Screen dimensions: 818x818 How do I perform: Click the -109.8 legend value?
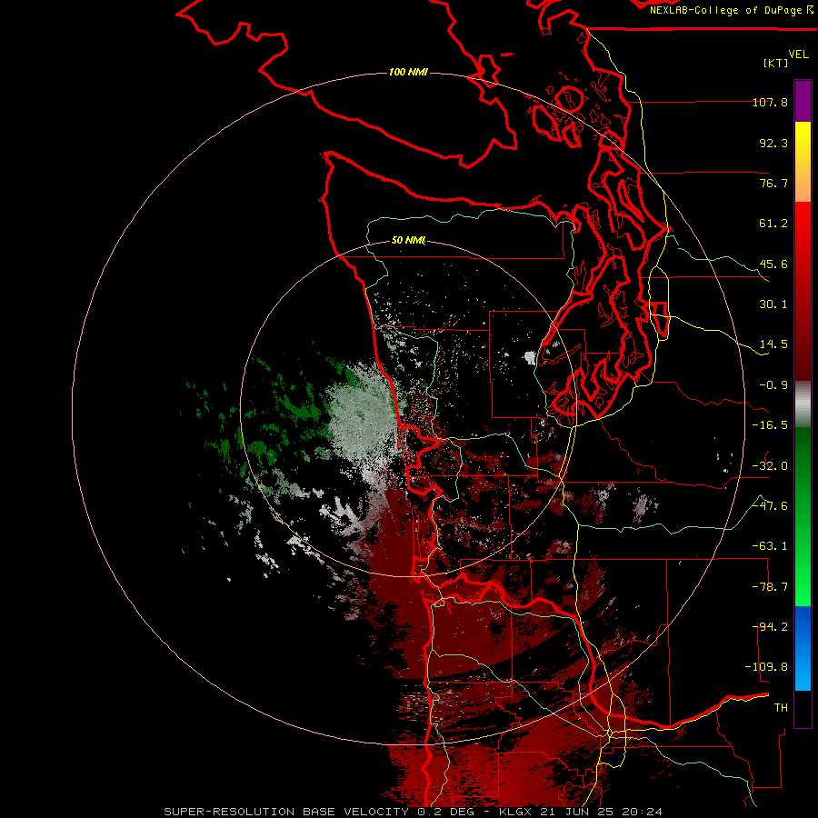(766, 667)
